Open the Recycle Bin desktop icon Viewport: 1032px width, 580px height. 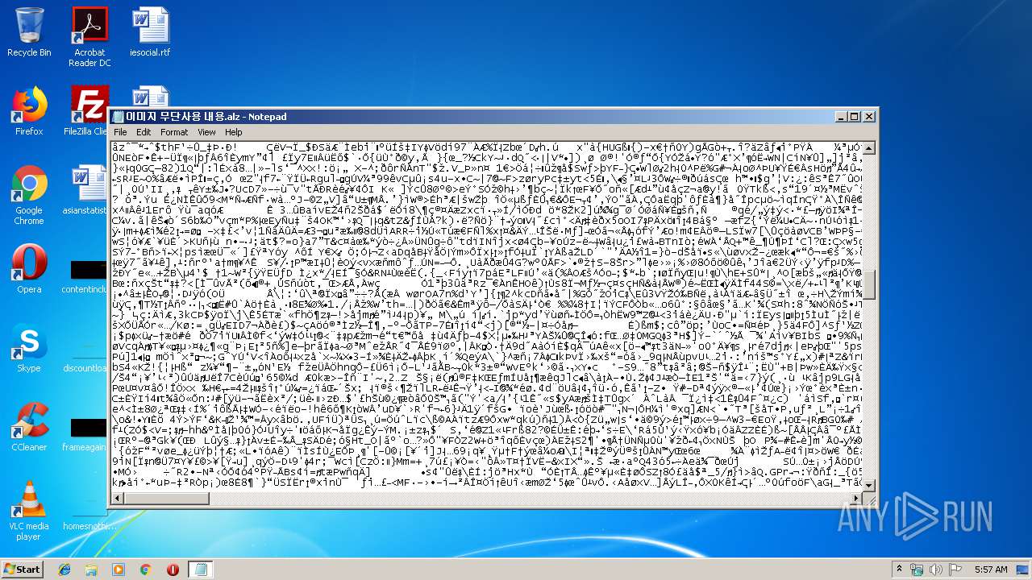(x=29, y=32)
